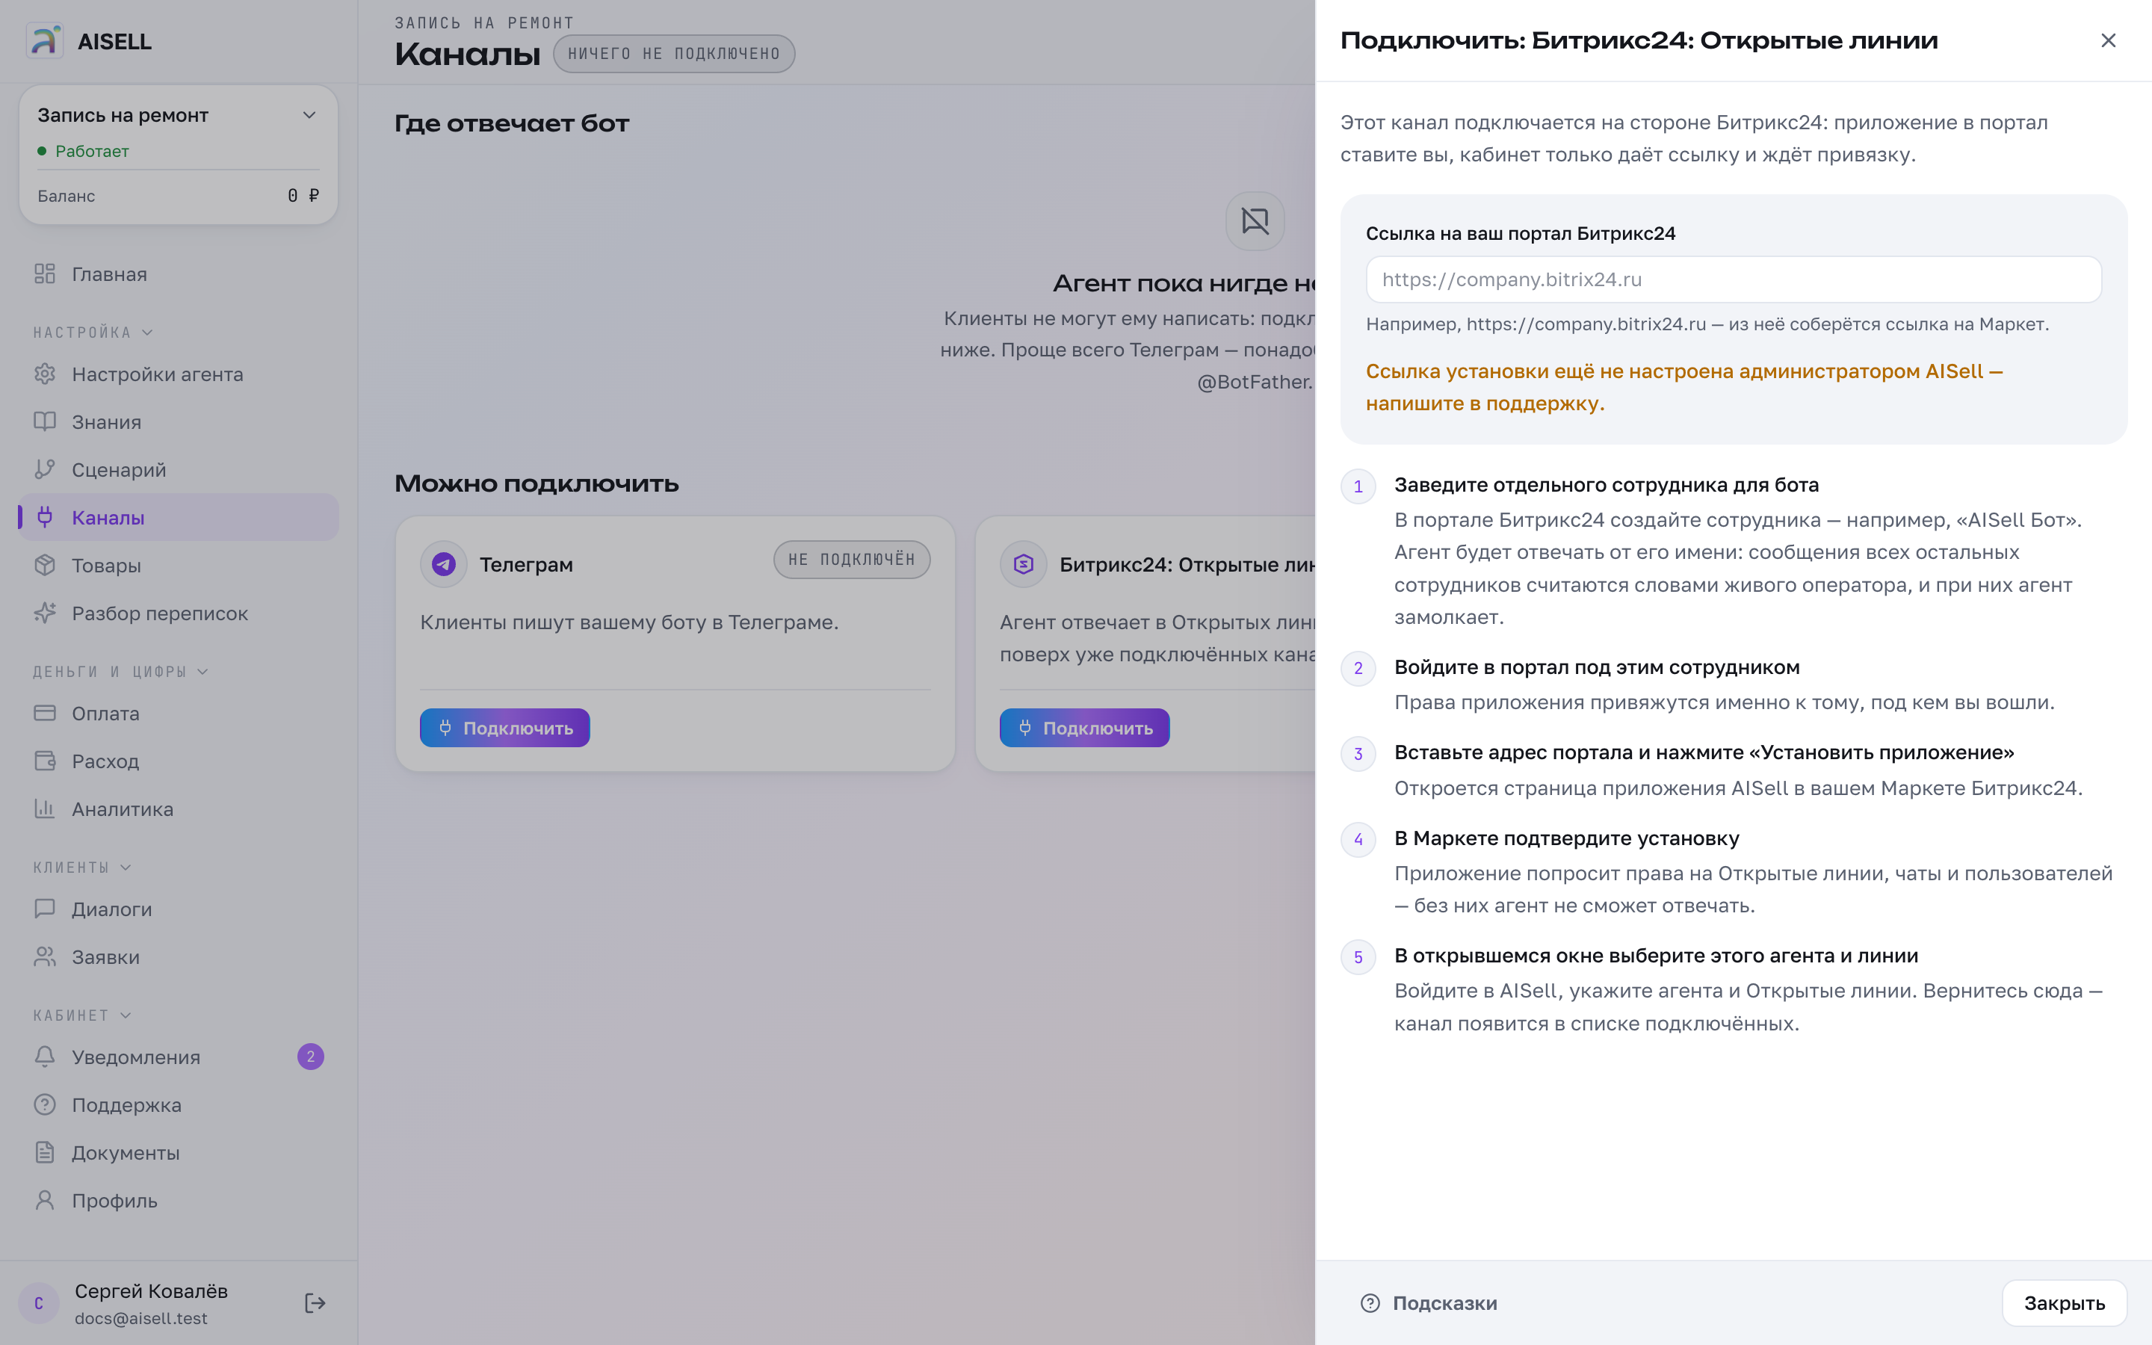Click the Телеграм channel icon
The height and width of the screenshot is (1345, 2152).
tap(444, 564)
